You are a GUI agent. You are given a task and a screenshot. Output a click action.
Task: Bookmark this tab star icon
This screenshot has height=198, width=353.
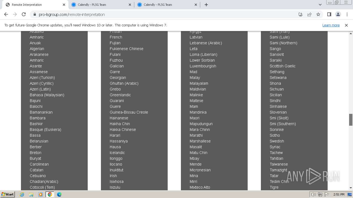(x=318, y=15)
